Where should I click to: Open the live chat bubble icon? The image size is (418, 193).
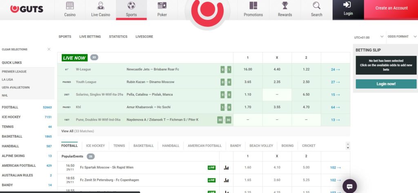click(x=349, y=186)
